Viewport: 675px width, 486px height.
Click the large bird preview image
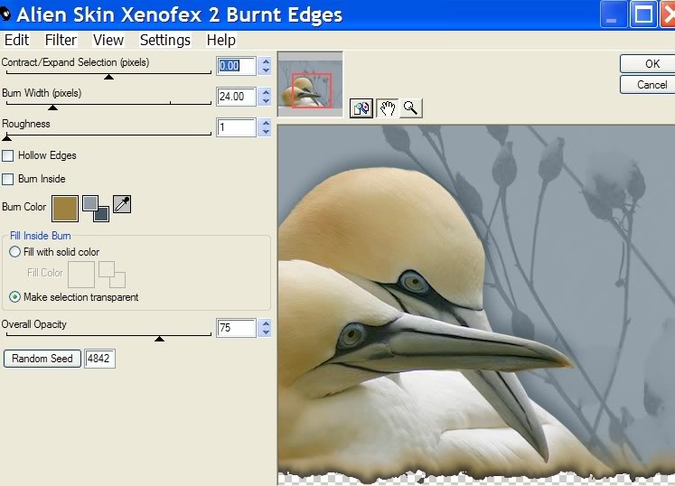pyautogui.click(x=476, y=304)
